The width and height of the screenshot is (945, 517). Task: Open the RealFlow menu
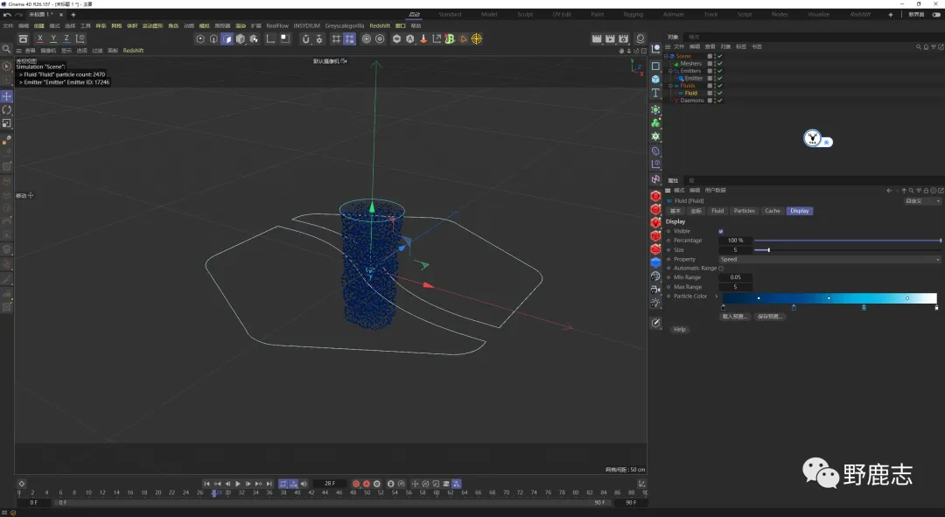pos(276,26)
